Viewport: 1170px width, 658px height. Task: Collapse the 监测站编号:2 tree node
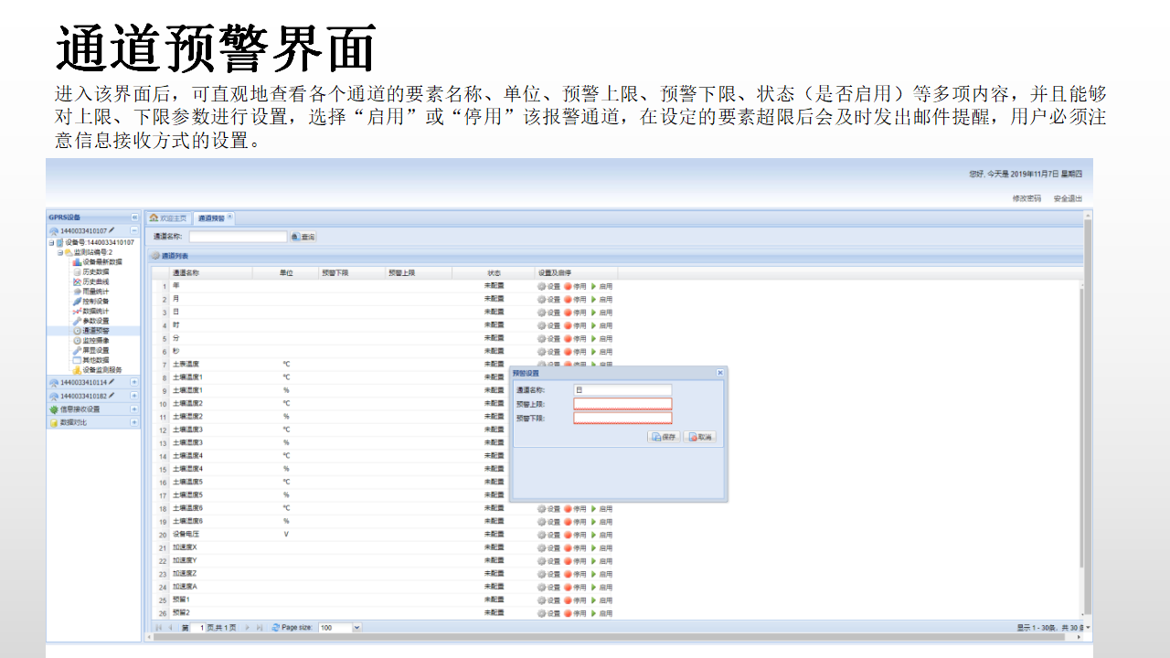60,252
